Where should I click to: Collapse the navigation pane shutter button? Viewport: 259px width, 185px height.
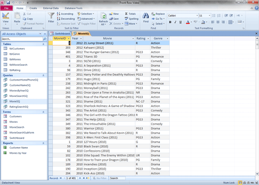pyautogui.click(x=45, y=34)
